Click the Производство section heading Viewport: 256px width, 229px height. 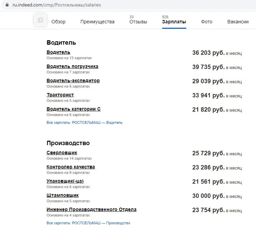click(x=68, y=143)
